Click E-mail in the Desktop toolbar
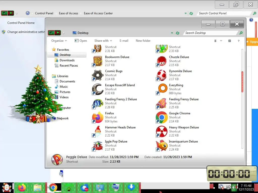The width and height of the screenshot is (258, 193). click(124, 41)
